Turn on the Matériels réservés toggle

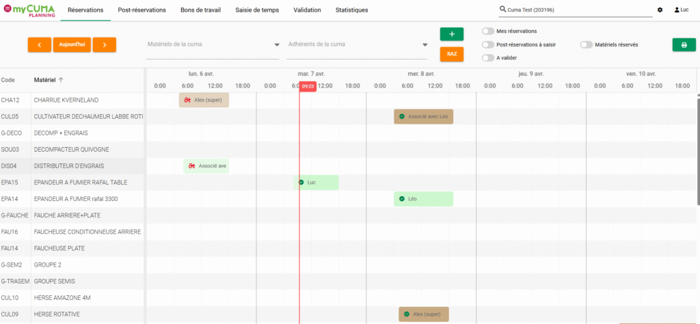(586, 44)
